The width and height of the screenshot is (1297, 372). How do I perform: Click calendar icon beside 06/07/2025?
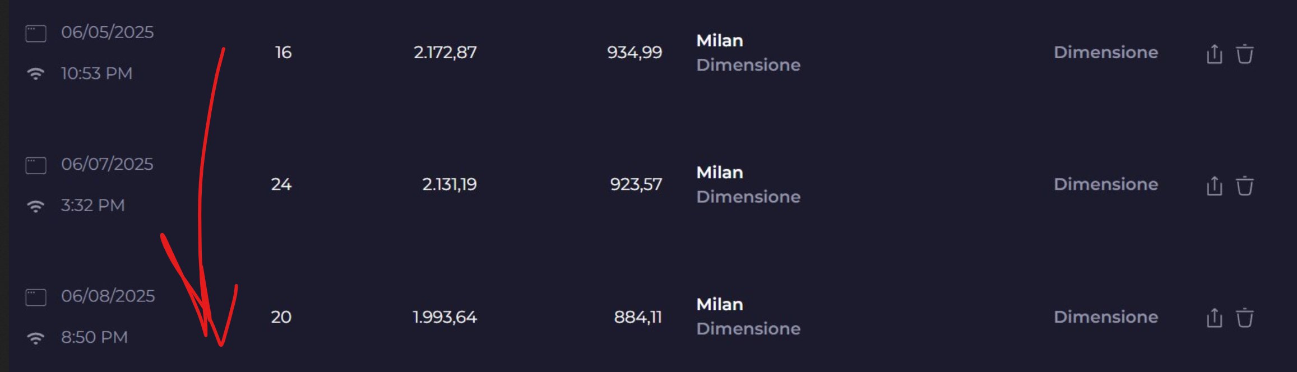36,165
